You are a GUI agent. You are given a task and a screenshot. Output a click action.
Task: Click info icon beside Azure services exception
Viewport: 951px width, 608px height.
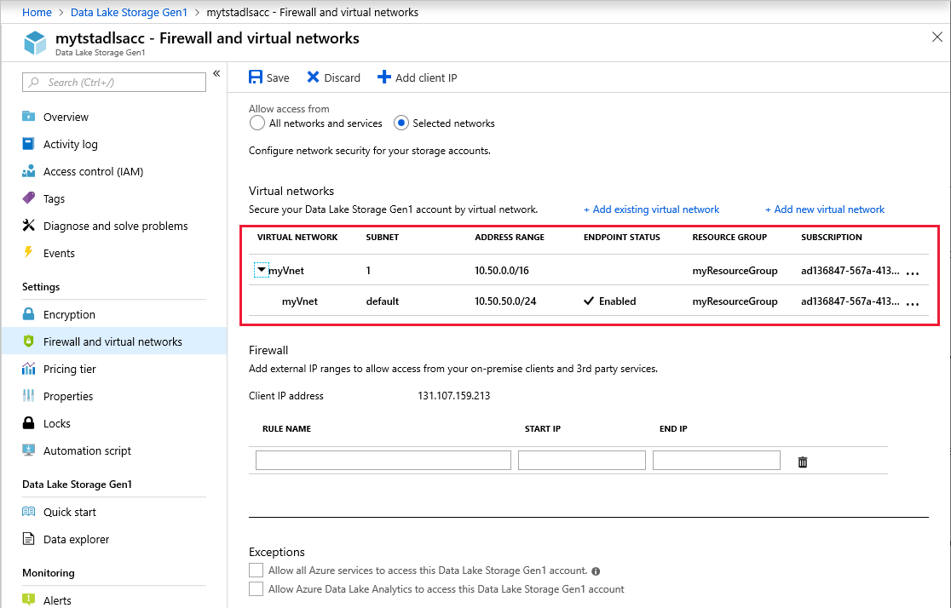[x=596, y=571]
